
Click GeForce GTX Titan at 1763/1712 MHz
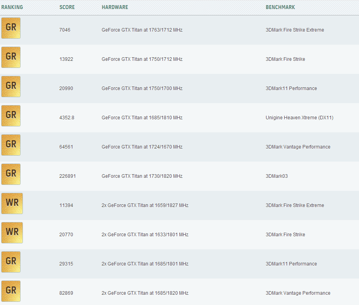click(142, 30)
